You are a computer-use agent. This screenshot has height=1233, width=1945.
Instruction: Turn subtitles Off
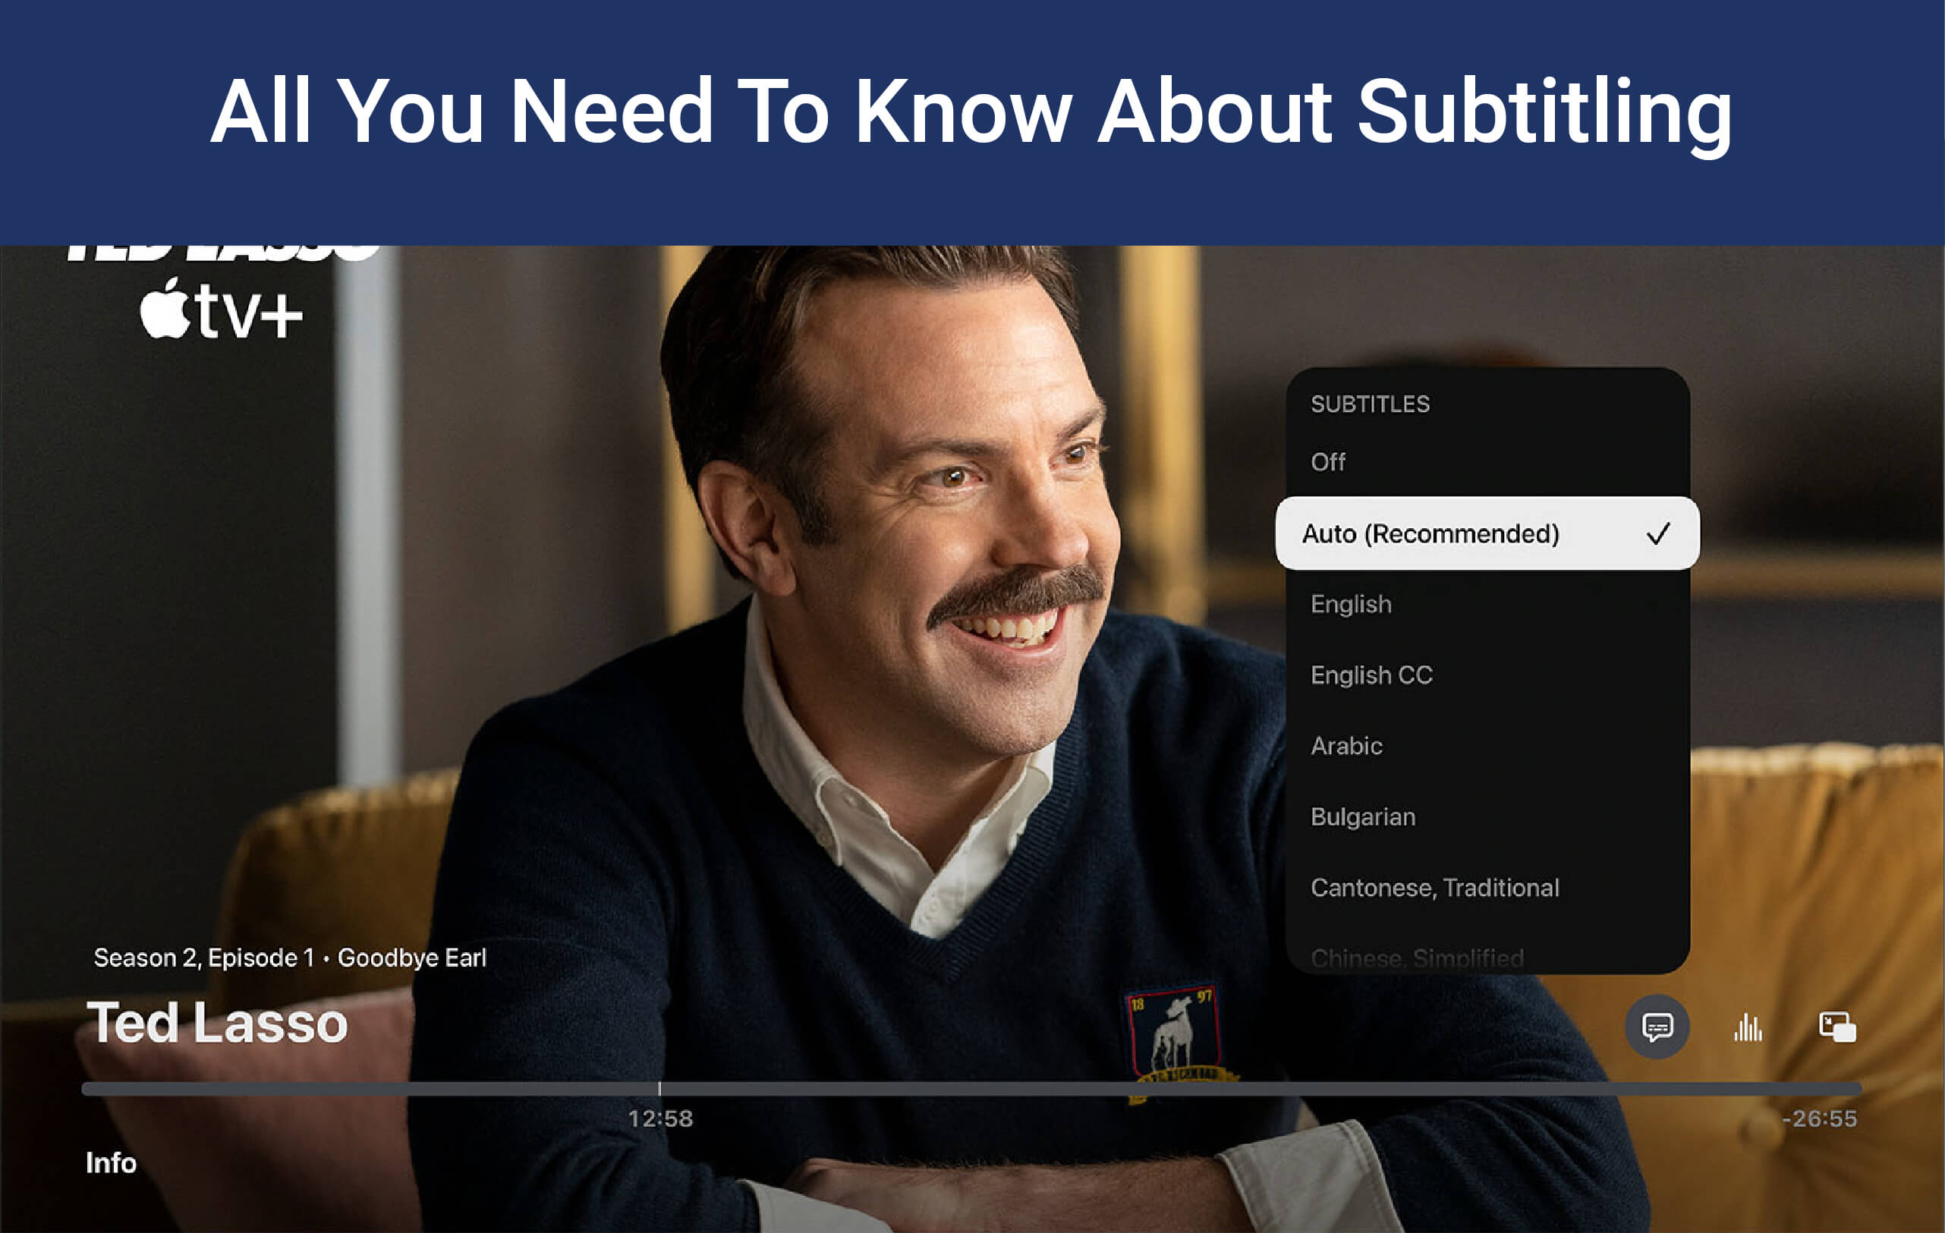tap(1328, 462)
